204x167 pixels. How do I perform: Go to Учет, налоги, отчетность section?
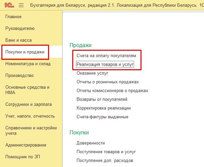30,116
